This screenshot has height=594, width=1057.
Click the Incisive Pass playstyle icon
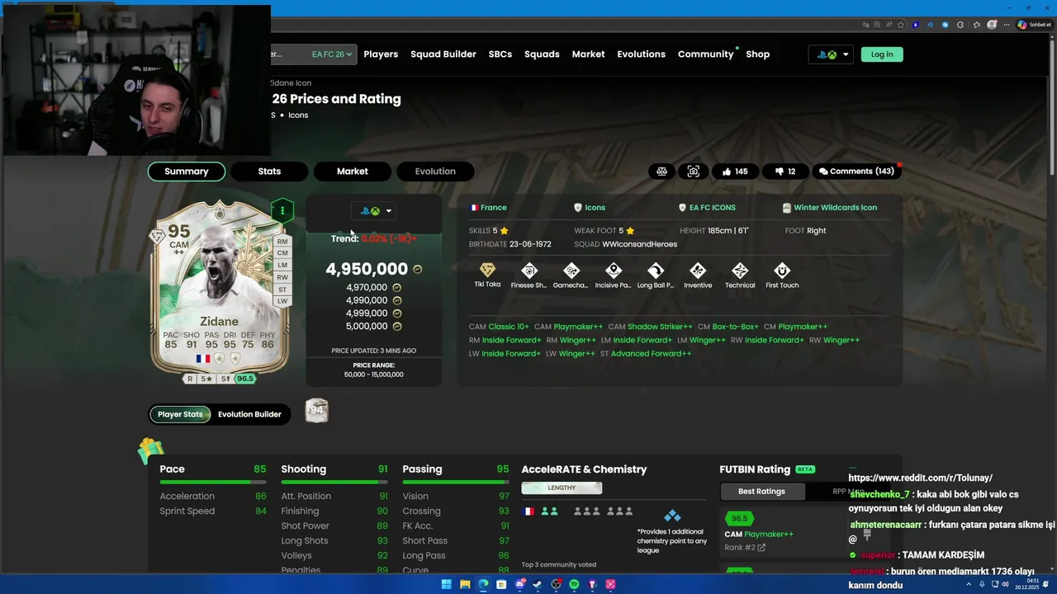pos(614,271)
